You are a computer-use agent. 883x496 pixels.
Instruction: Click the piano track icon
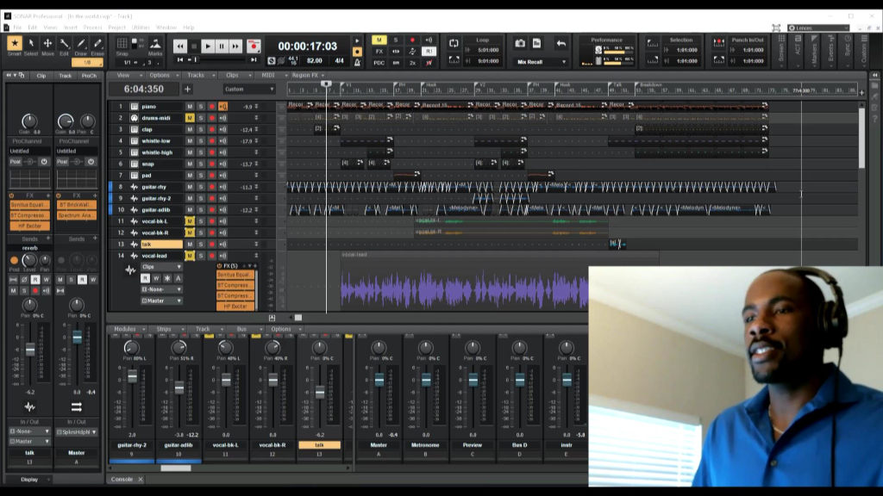135,106
